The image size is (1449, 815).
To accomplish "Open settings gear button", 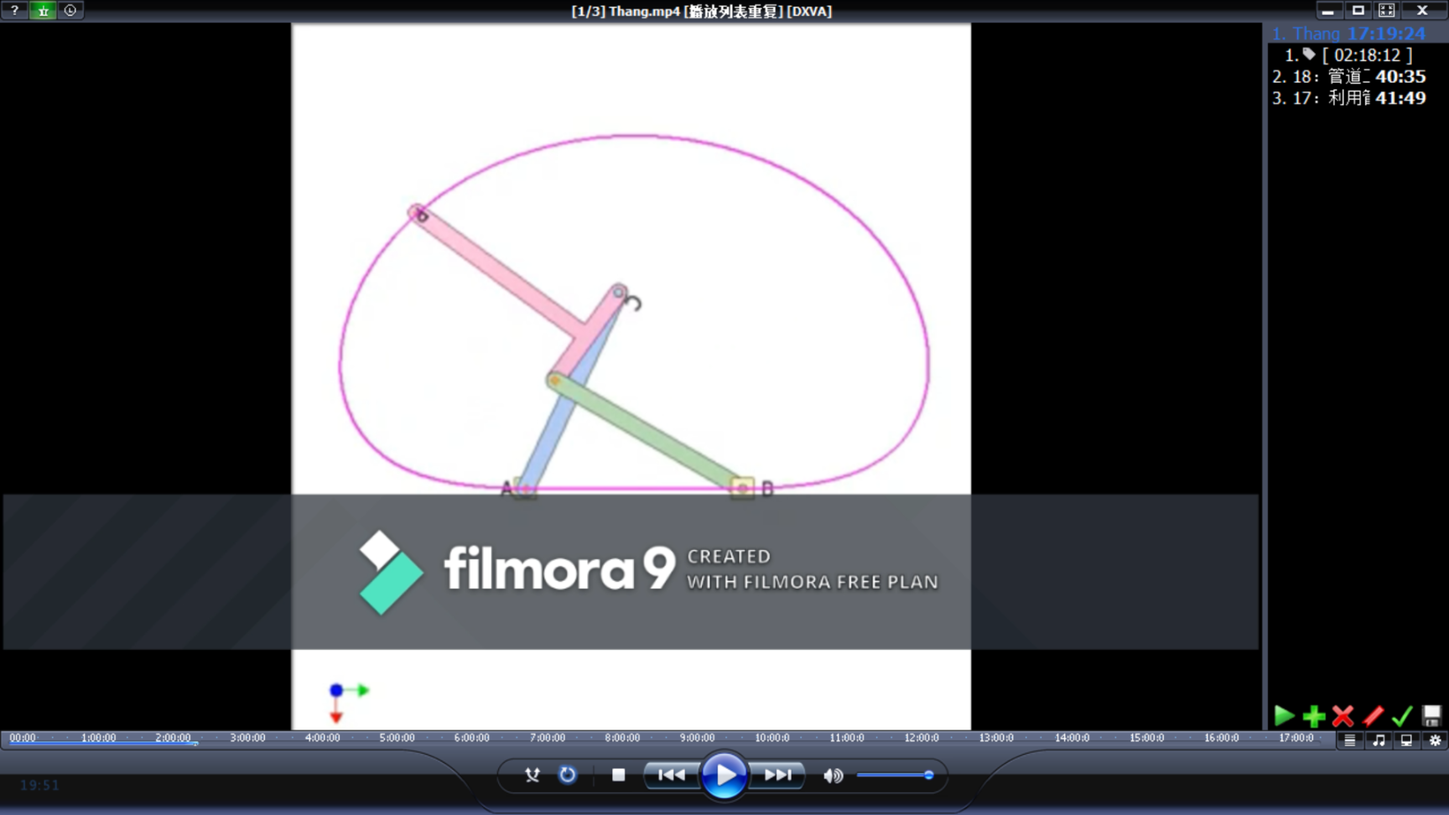I will [x=1435, y=740].
